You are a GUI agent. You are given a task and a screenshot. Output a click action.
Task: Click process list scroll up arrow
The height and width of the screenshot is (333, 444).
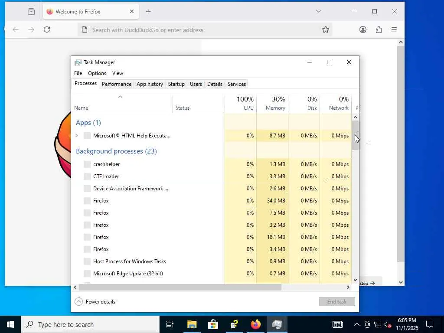point(356,117)
